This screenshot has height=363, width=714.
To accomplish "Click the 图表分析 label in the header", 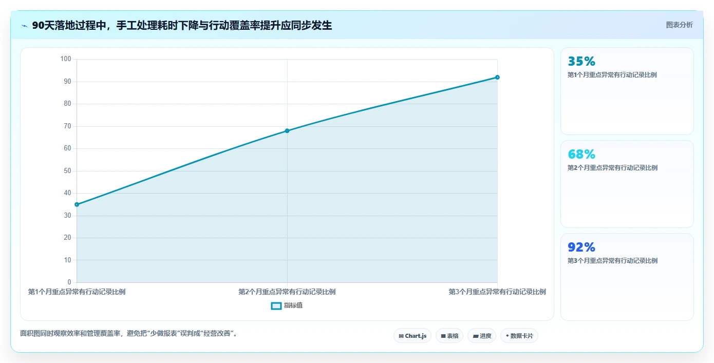I will click(x=679, y=25).
